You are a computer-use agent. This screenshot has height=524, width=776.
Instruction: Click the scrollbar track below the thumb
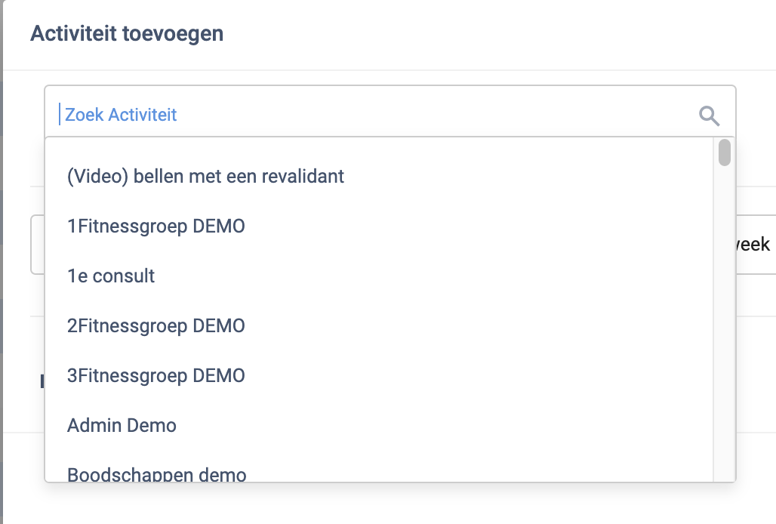point(725,340)
